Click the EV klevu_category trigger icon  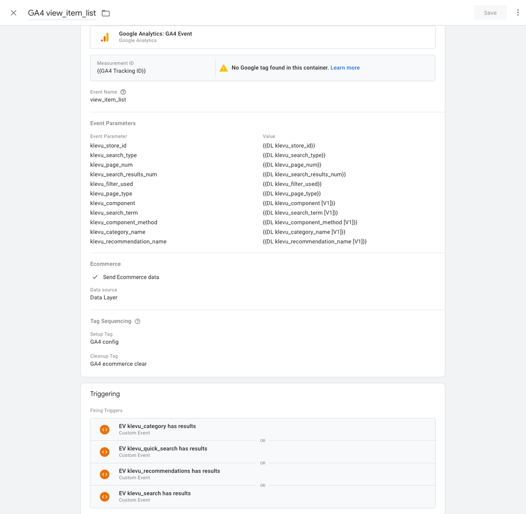[105, 430]
